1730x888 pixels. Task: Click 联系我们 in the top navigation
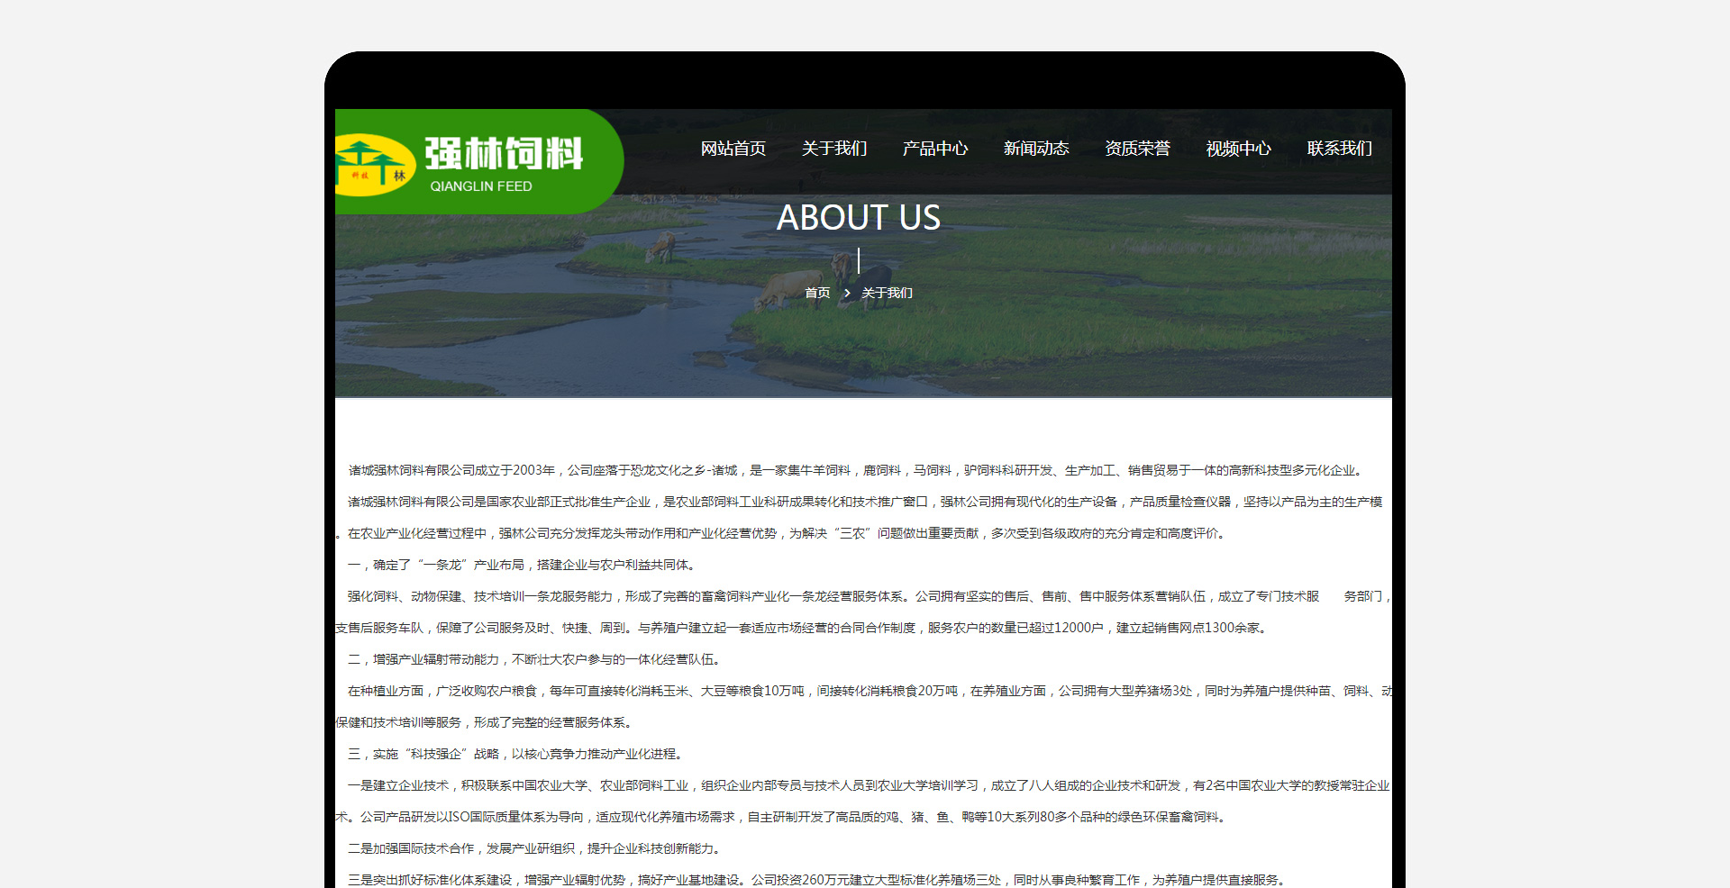1339,149
